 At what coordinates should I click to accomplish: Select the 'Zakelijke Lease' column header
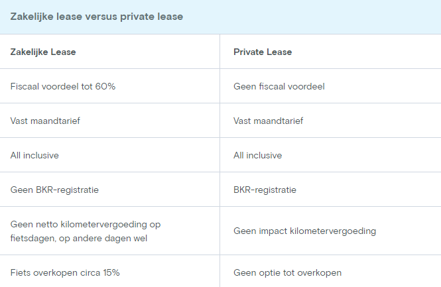[43, 52]
